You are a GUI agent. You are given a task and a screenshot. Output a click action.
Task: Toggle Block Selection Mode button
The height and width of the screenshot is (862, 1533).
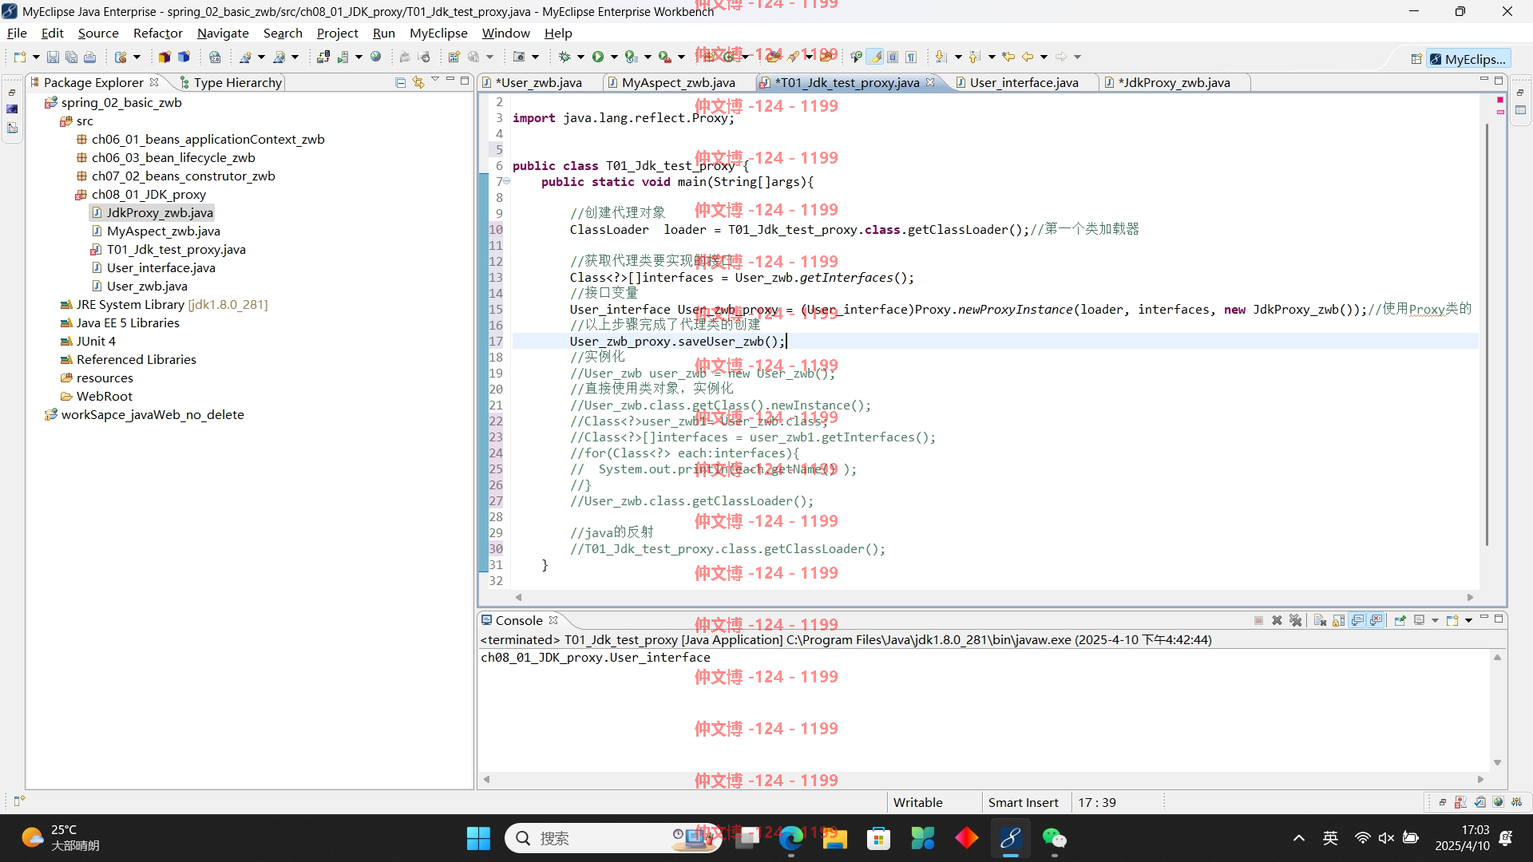pos(893,57)
